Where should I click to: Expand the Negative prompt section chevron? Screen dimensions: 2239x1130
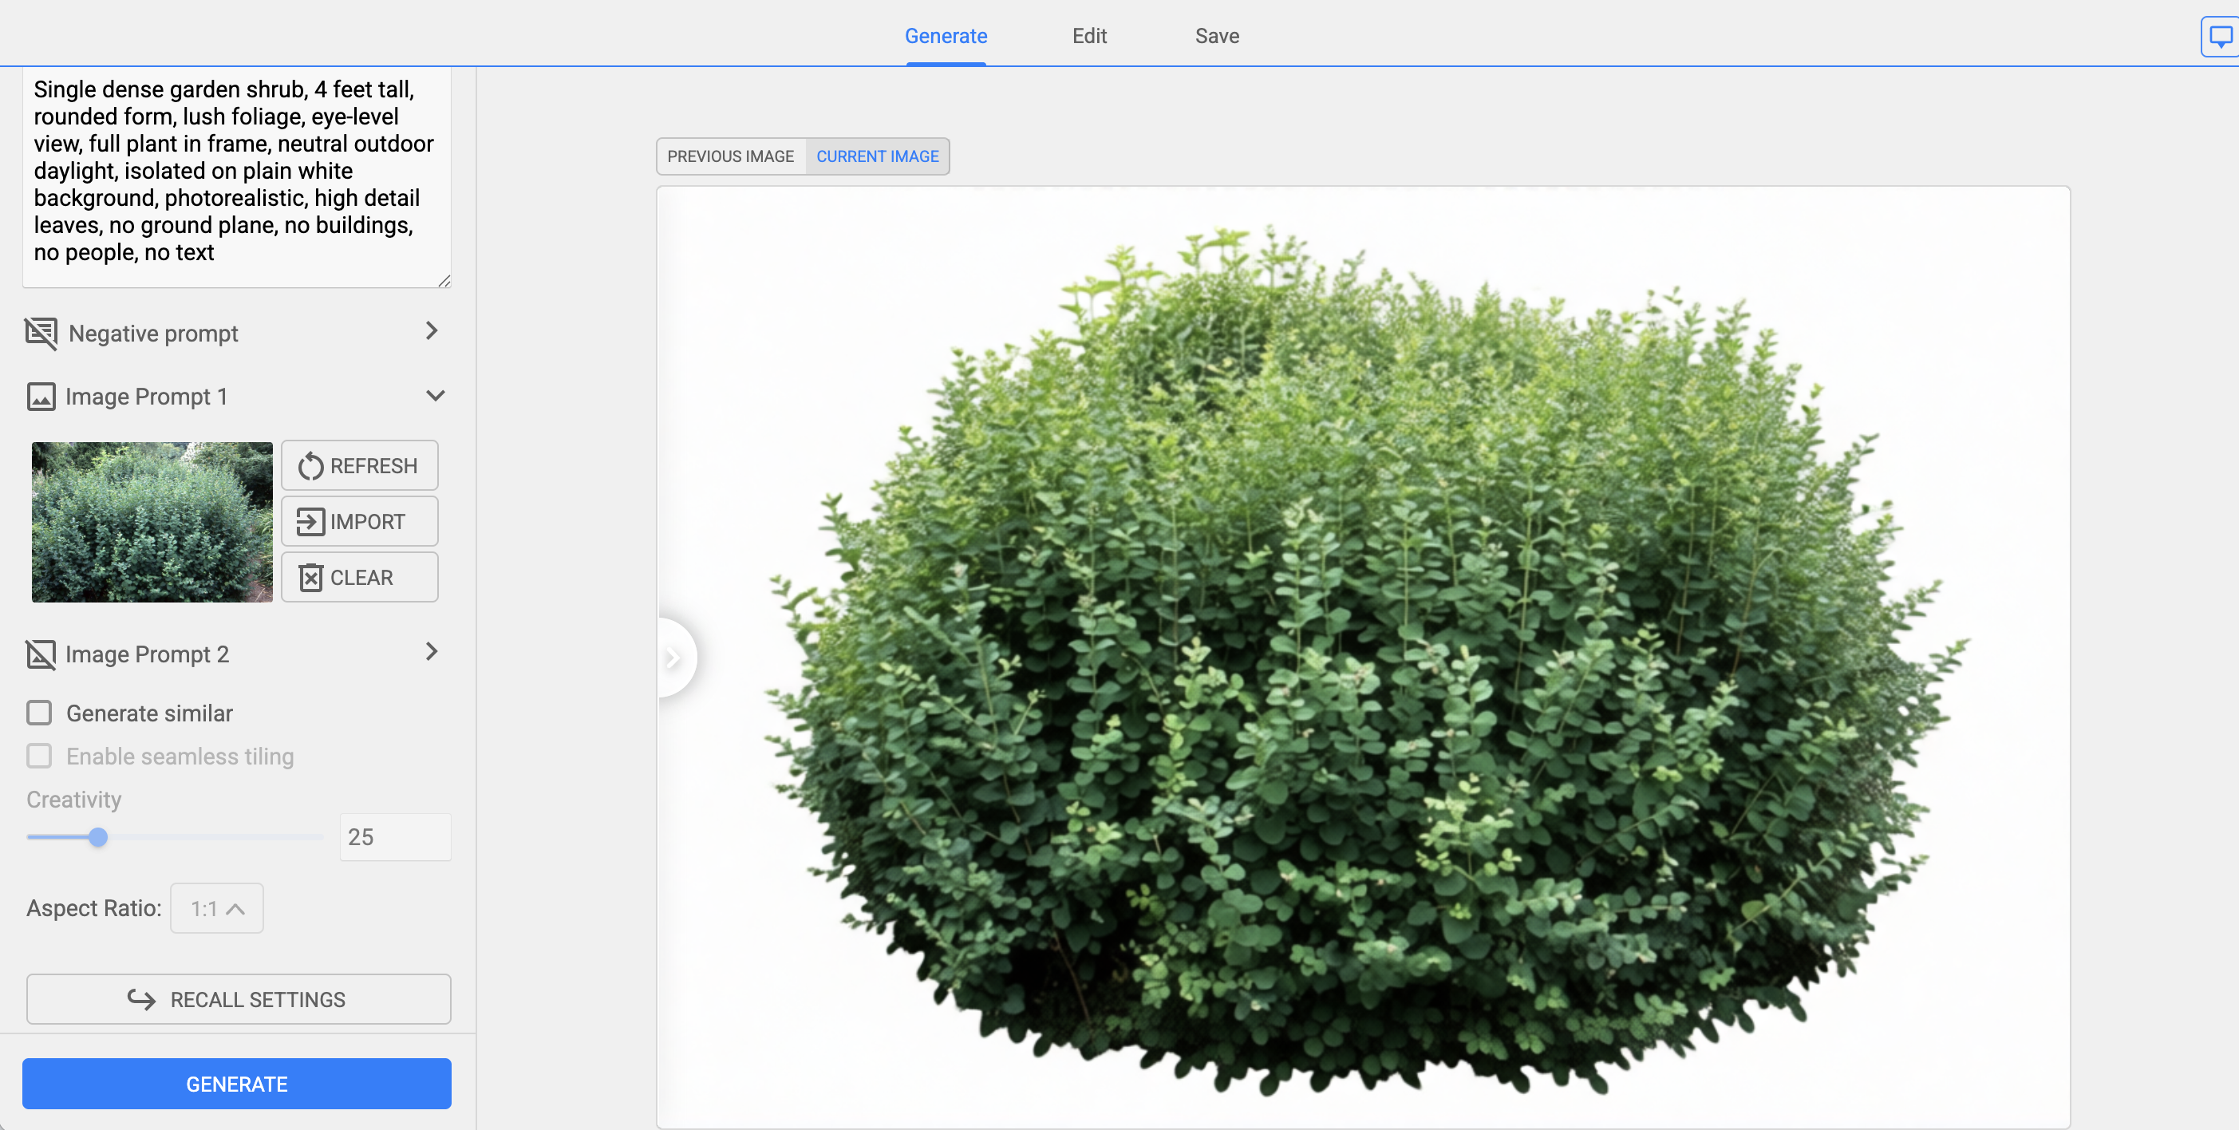(x=431, y=331)
